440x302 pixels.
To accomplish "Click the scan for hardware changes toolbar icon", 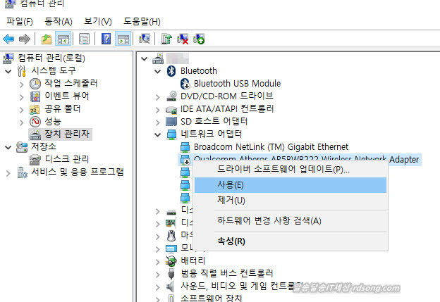I will [145, 39].
